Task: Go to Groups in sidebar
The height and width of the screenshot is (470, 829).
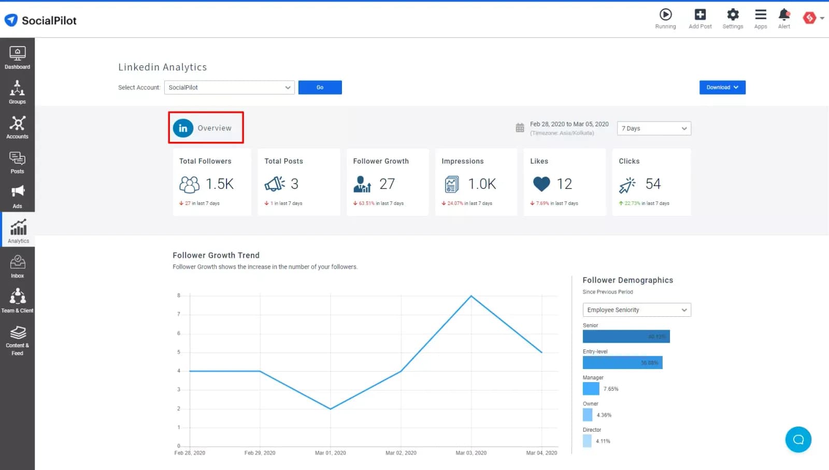Action: click(17, 92)
